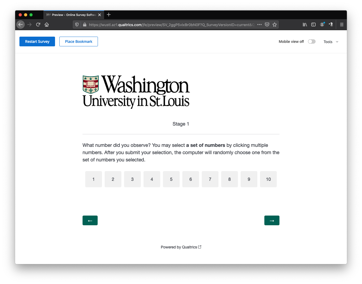Select number 3 in the survey
Screen dimensions: 362x284
coord(132,179)
